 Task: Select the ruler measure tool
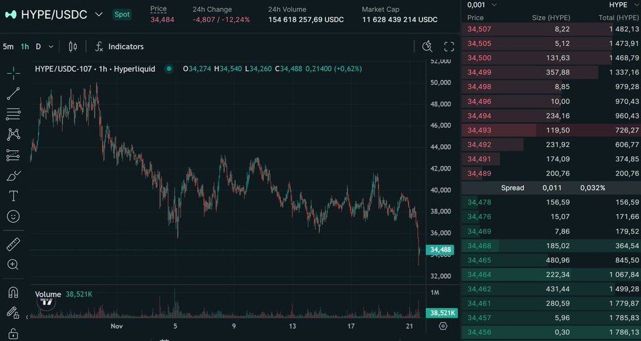point(13,244)
